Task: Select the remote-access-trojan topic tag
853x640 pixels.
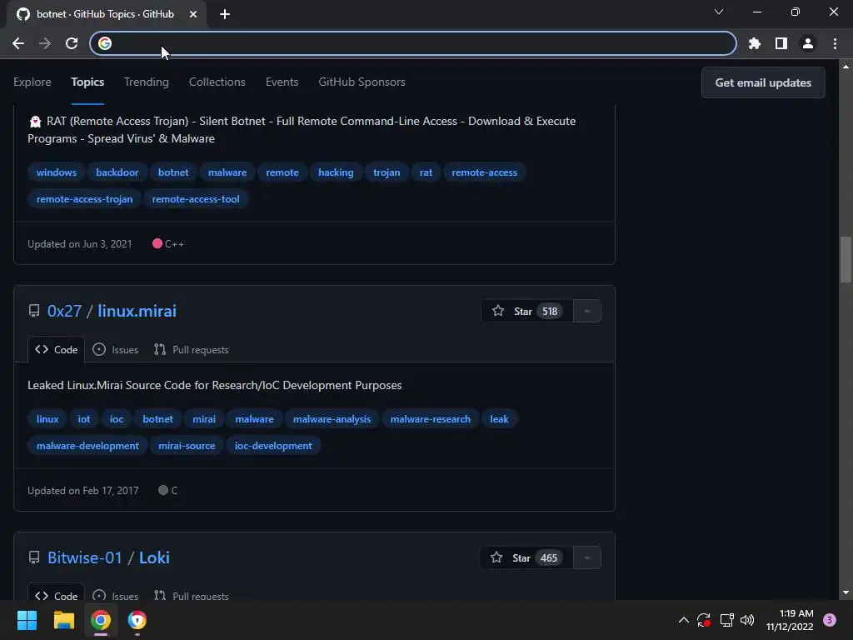Action: pos(84,199)
